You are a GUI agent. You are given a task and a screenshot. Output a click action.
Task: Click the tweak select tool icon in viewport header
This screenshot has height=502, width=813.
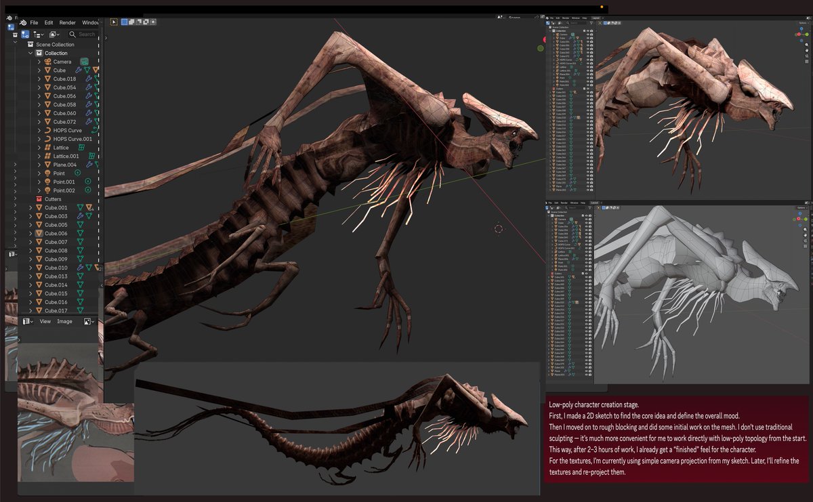tap(113, 22)
